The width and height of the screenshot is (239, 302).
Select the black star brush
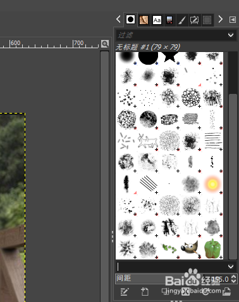169,58
